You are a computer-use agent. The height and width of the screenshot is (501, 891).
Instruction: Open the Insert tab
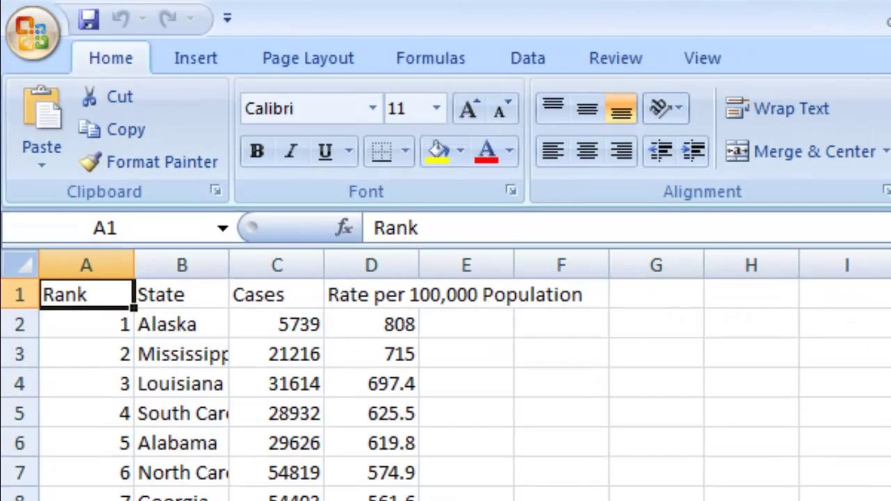point(196,58)
